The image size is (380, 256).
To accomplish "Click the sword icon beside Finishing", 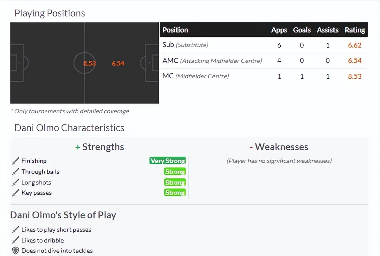I will pos(15,161).
